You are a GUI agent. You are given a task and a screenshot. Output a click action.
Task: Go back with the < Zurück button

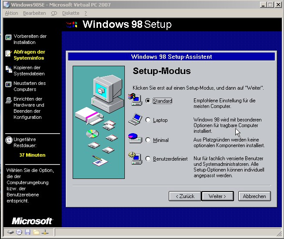[x=185, y=196]
